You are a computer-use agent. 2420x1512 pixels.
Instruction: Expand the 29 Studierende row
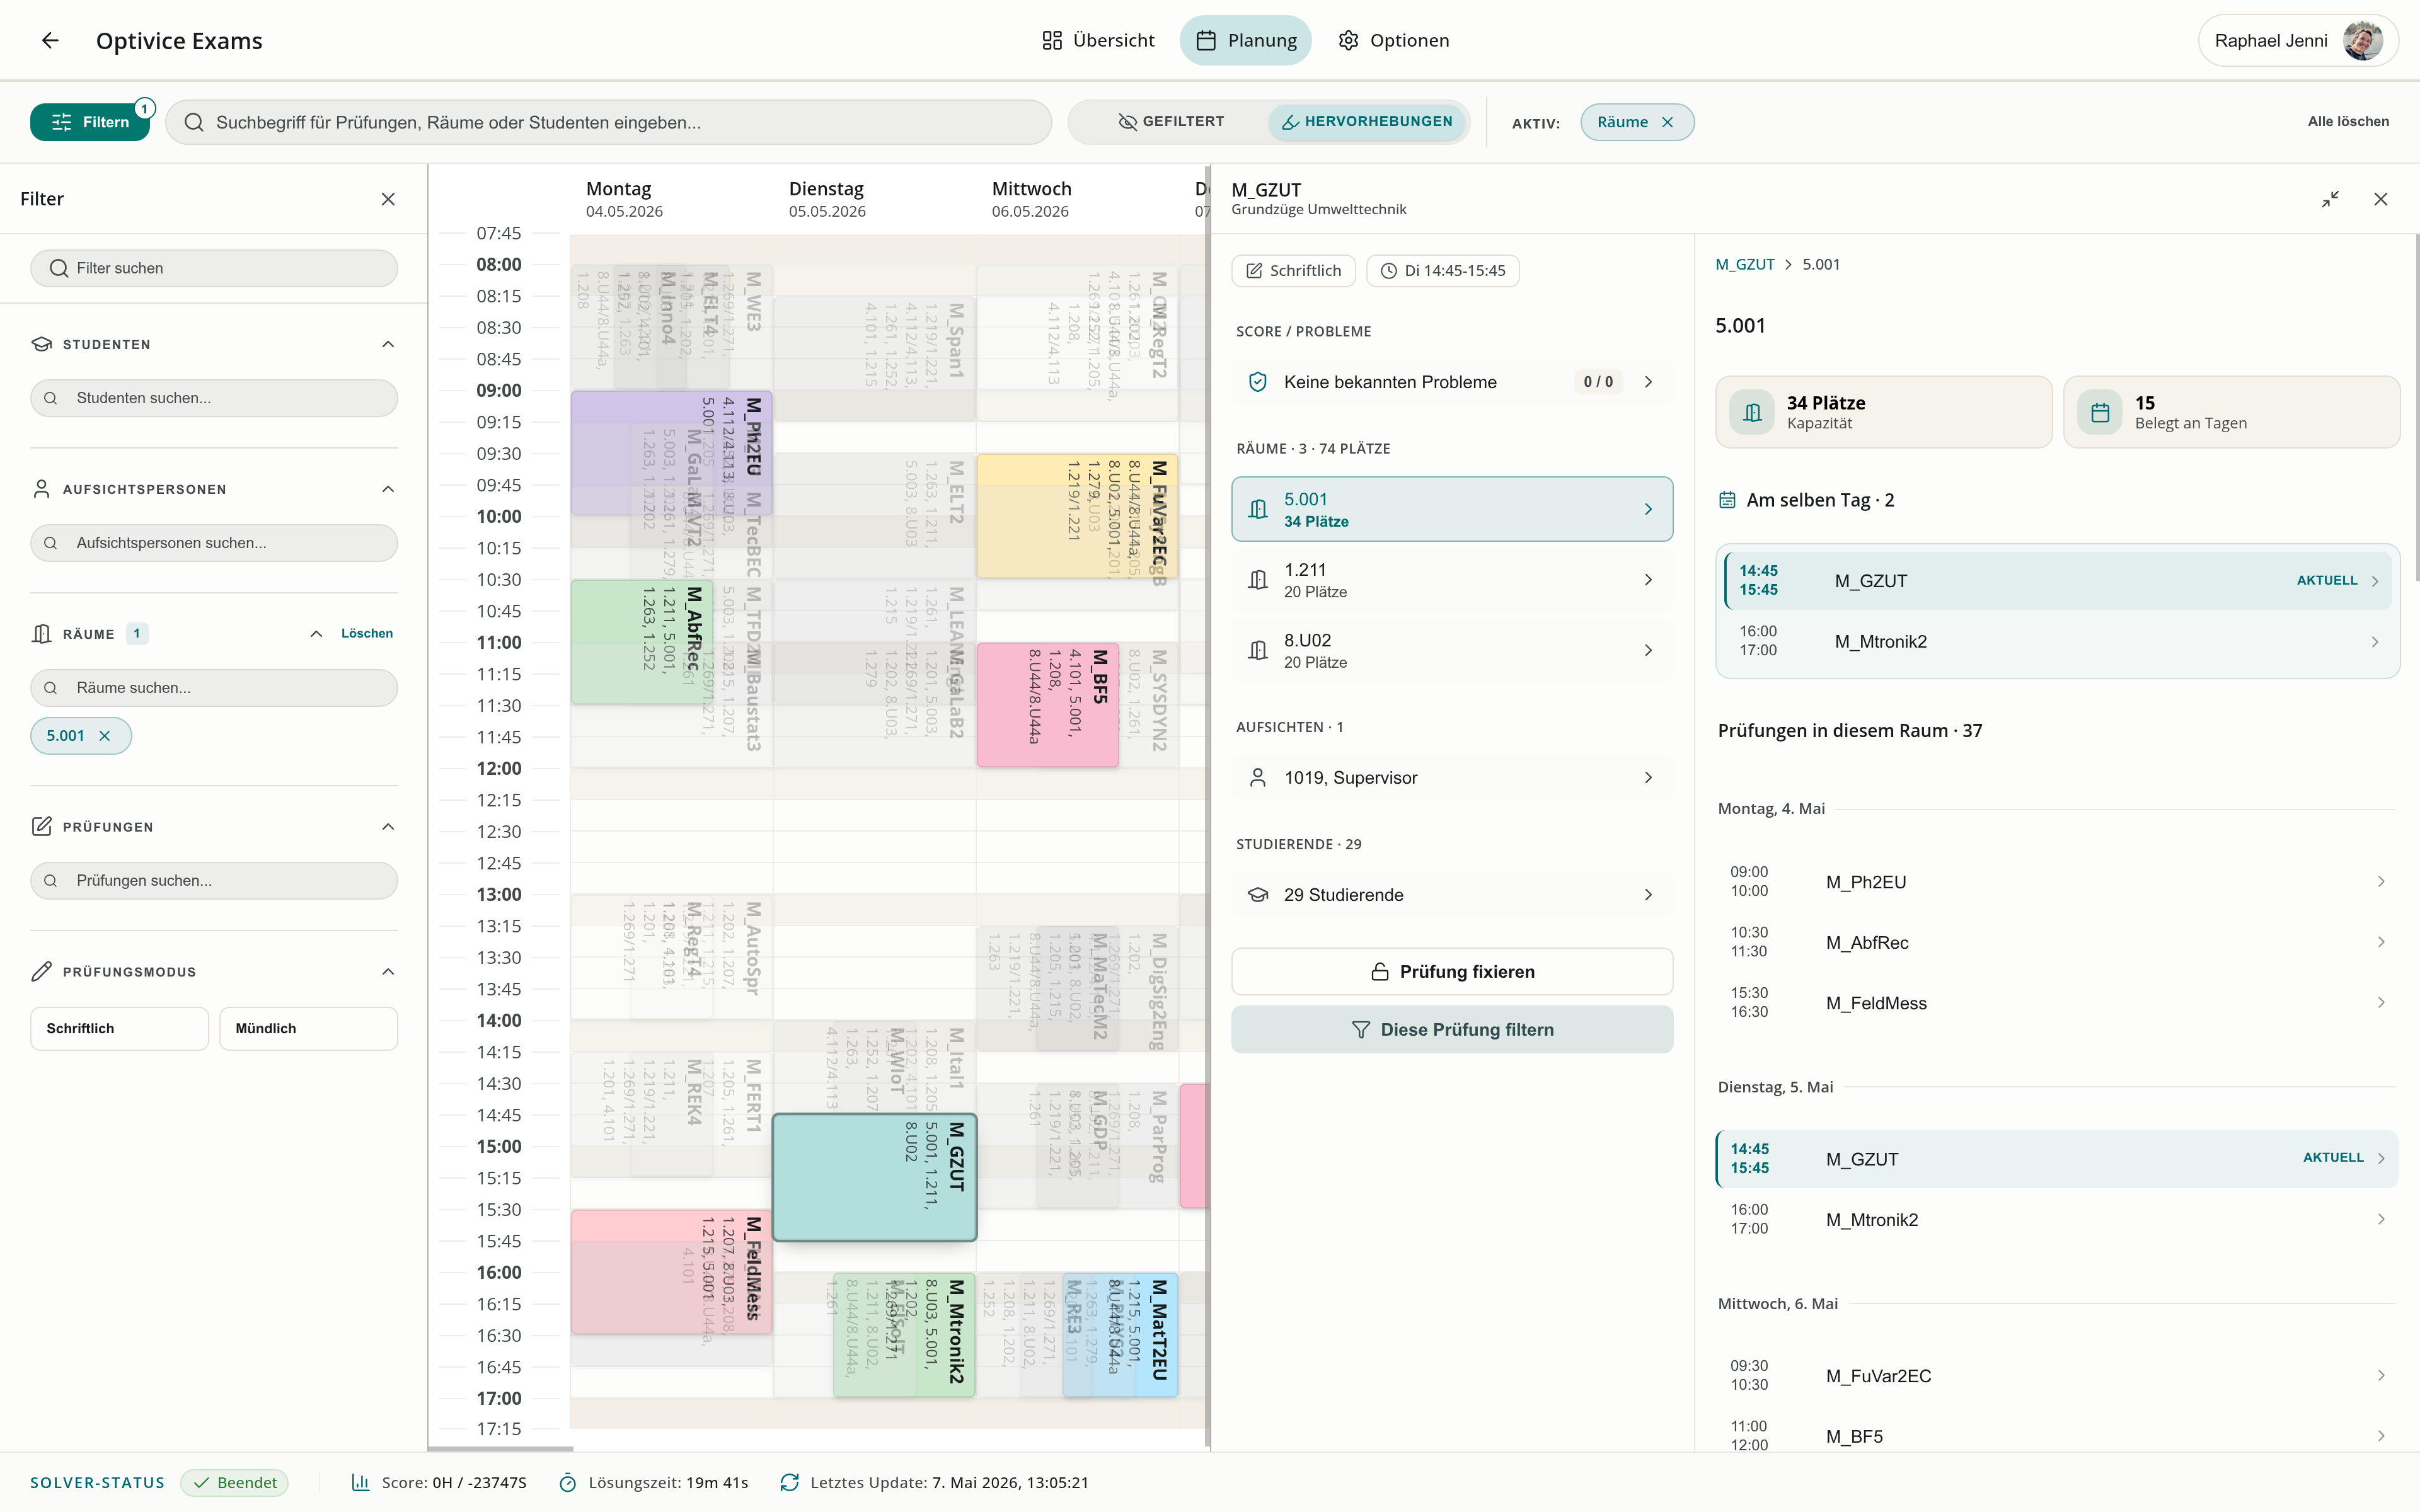click(1451, 895)
